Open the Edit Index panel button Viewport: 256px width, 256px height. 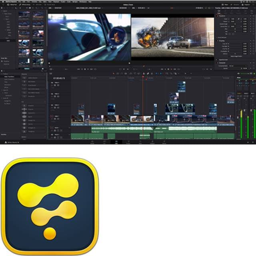coord(37,4)
